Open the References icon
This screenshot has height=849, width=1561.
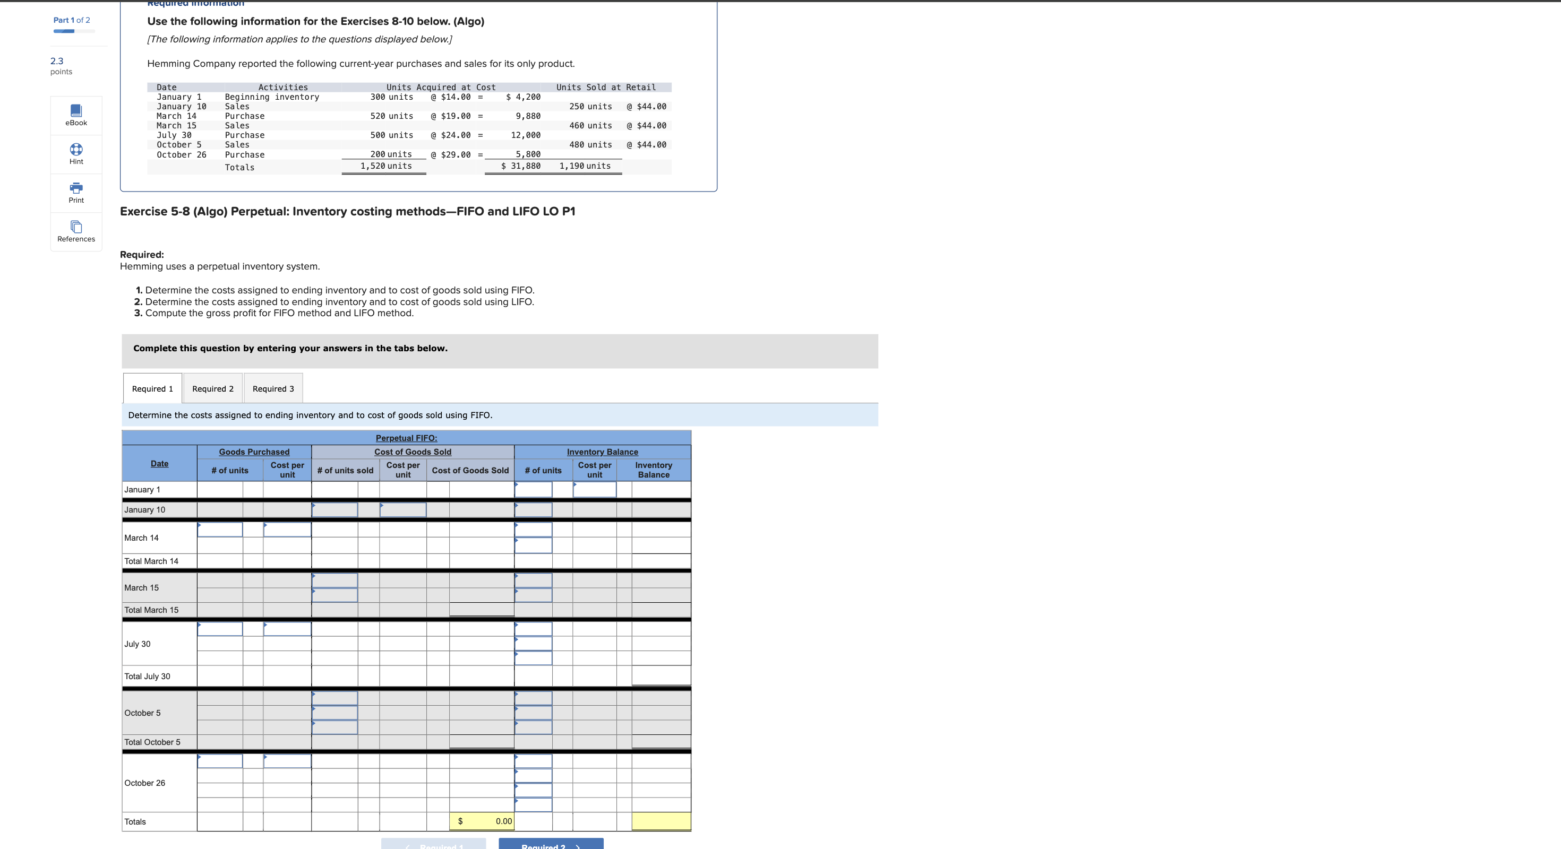[x=76, y=227]
